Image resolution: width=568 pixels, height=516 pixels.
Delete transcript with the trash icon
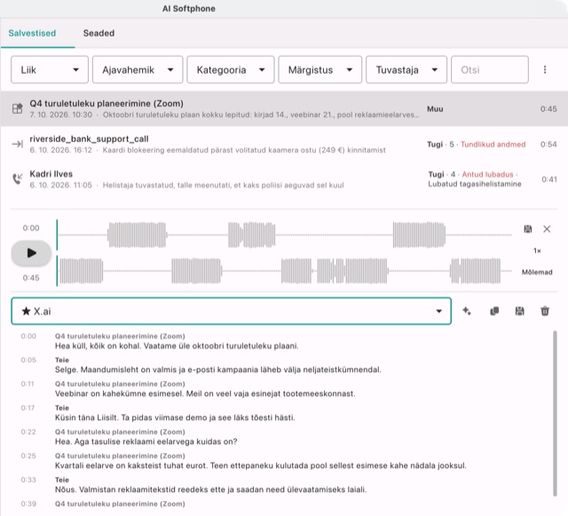(x=545, y=311)
